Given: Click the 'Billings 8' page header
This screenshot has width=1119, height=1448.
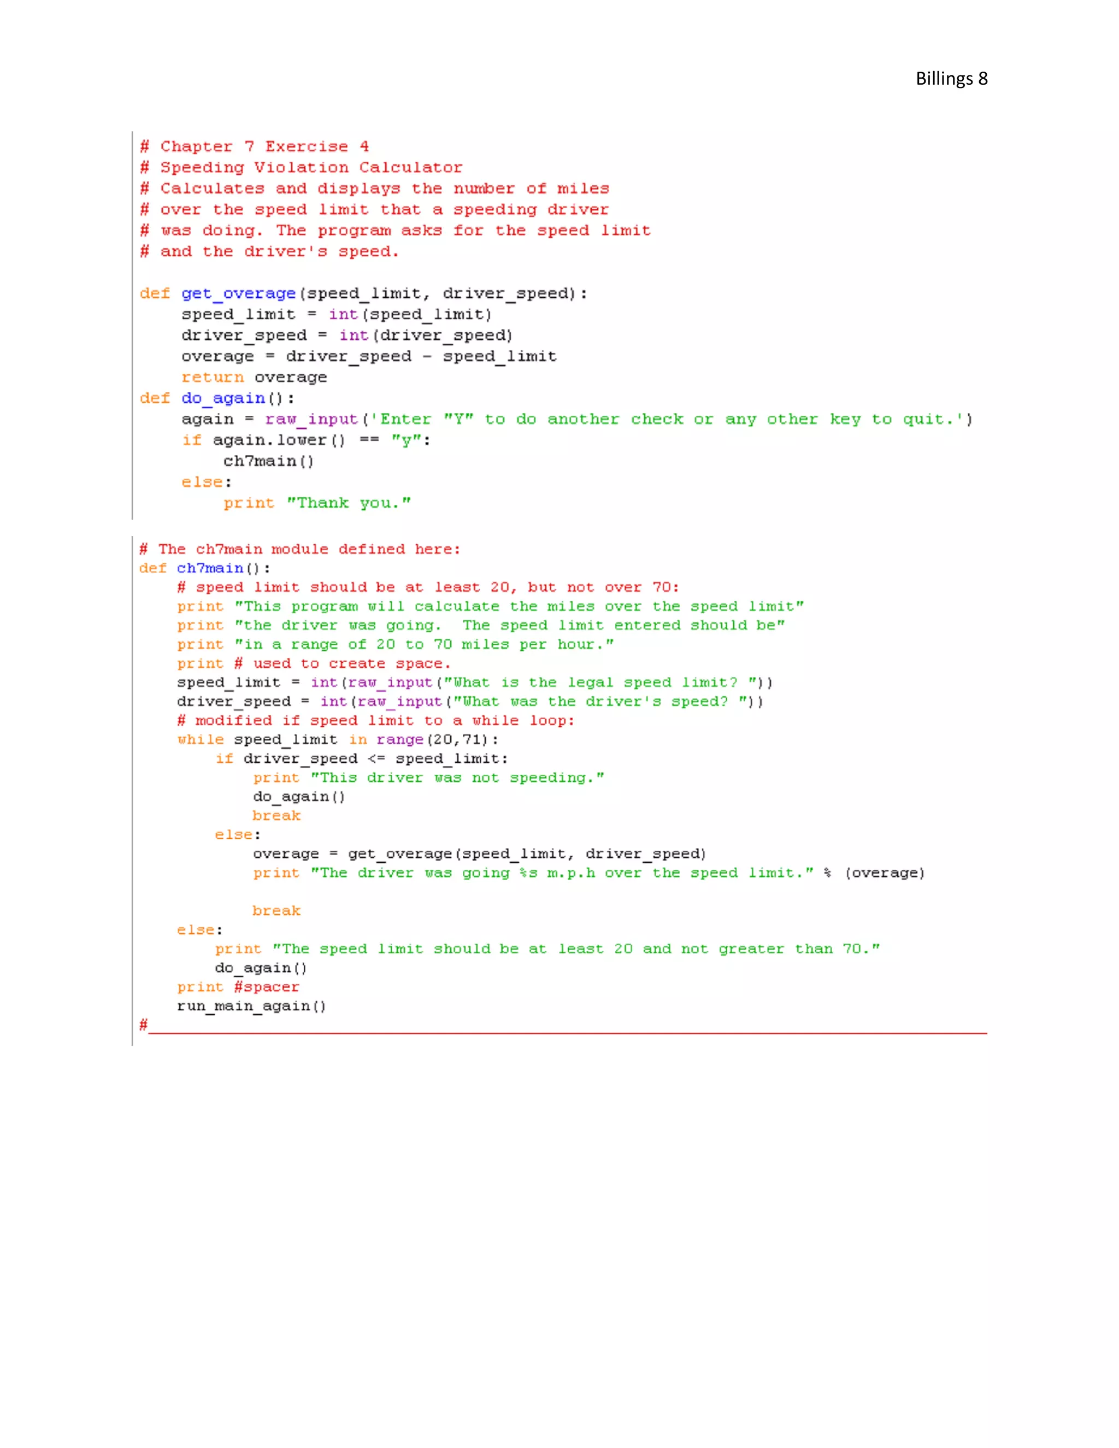Looking at the screenshot, I should [951, 79].
